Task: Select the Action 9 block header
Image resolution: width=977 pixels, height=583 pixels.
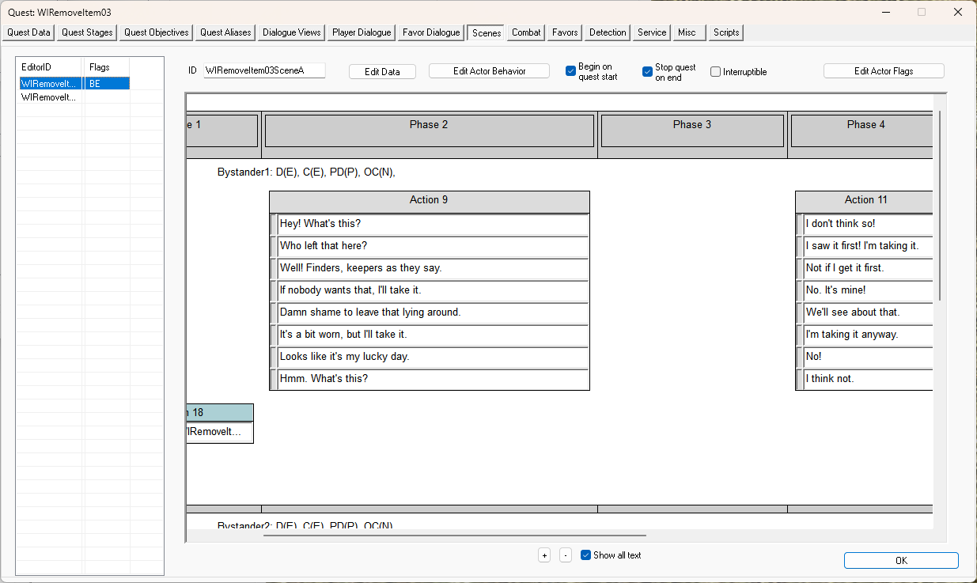Action: tap(430, 201)
